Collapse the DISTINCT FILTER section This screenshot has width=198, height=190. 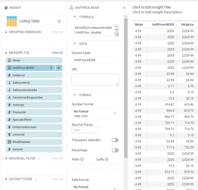(x=6, y=179)
